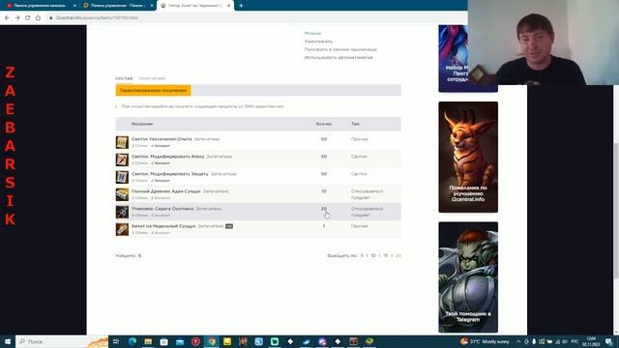Focus the taskbar Поиск search box
The width and height of the screenshot is (619, 348).
coord(62,341)
